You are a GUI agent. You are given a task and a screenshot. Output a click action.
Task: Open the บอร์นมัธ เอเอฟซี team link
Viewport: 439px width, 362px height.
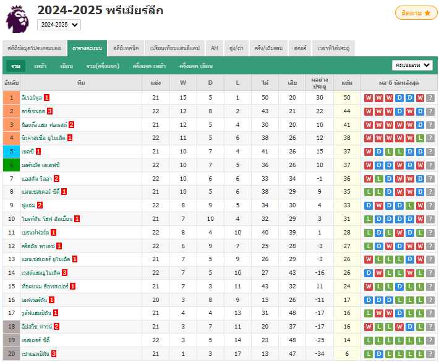(41, 165)
